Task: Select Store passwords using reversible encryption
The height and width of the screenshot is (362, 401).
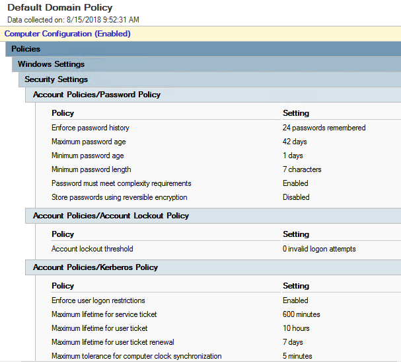Action: (119, 197)
